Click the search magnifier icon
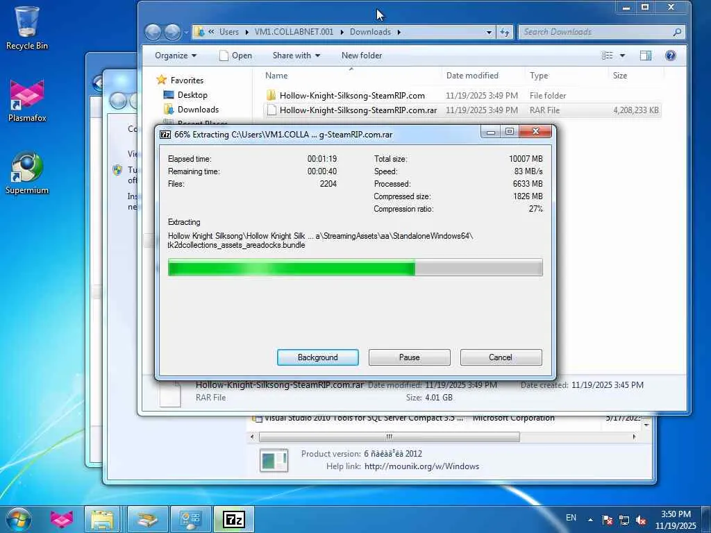This screenshot has width=711, height=533. point(677,32)
